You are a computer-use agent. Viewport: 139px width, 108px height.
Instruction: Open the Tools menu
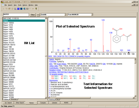tap(19, 5)
